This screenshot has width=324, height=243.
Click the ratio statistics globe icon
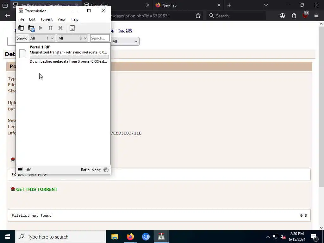coord(106,170)
